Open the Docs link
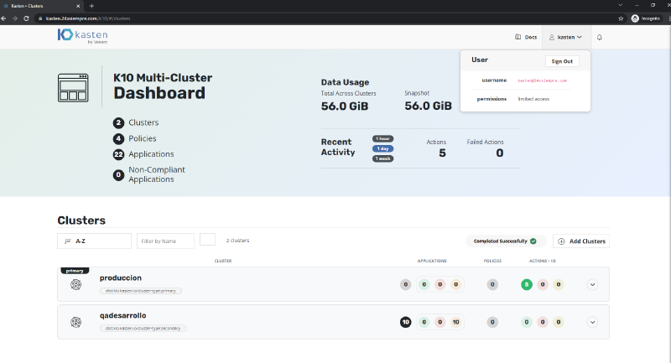 point(526,37)
